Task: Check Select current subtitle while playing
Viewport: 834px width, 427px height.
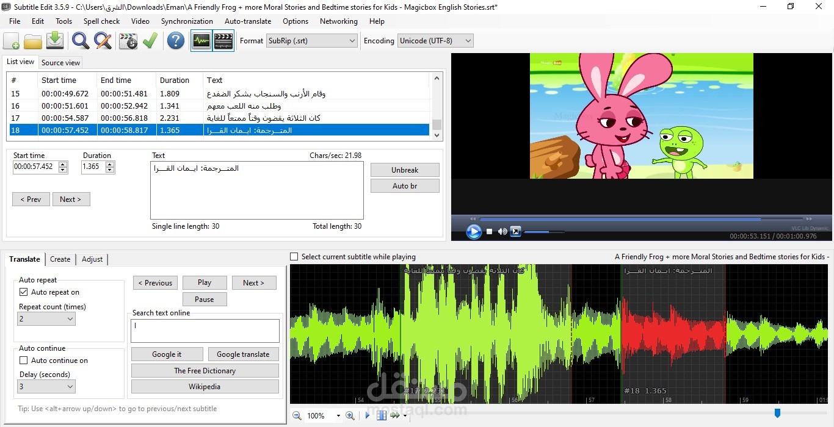Action: tap(294, 257)
